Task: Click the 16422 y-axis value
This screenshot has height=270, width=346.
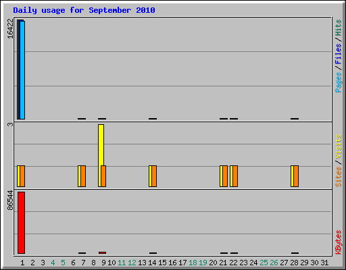Action: 10,28
